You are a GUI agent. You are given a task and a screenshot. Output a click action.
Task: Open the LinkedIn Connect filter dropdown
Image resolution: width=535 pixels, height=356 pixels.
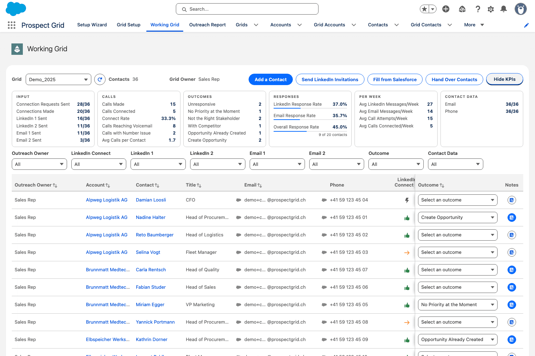pos(99,164)
